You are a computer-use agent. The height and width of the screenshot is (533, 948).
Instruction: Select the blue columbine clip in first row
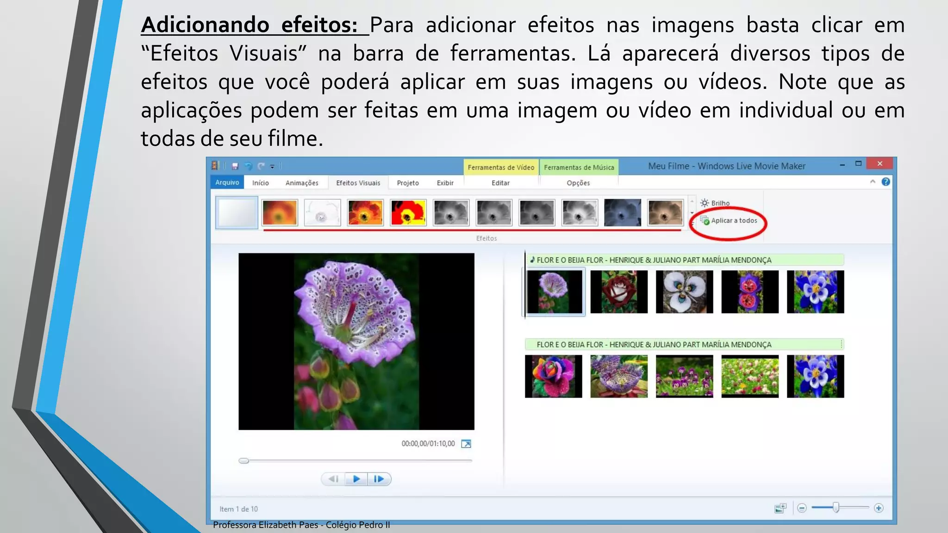[x=816, y=292]
